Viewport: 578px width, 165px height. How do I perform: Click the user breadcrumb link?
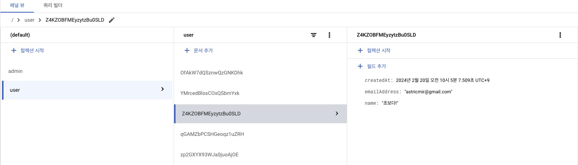coord(30,20)
